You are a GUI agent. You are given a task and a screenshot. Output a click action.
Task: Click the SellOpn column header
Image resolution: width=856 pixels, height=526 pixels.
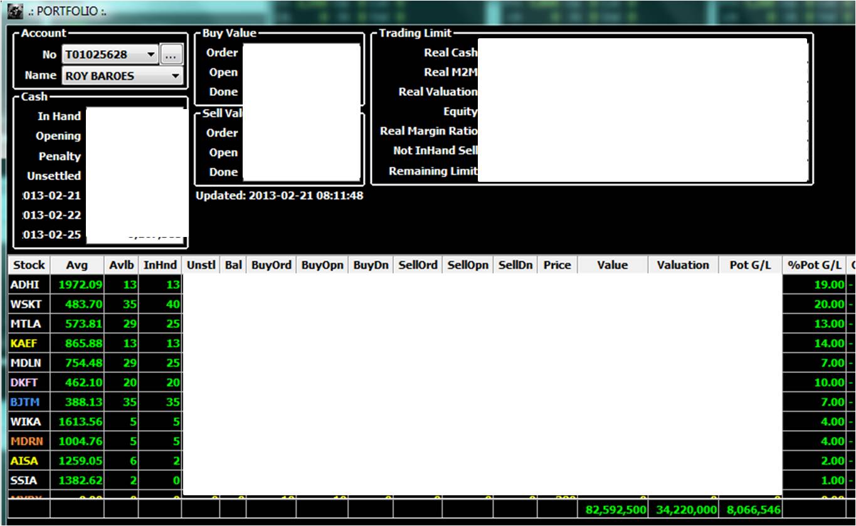pyautogui.click(x=468, y=265)
